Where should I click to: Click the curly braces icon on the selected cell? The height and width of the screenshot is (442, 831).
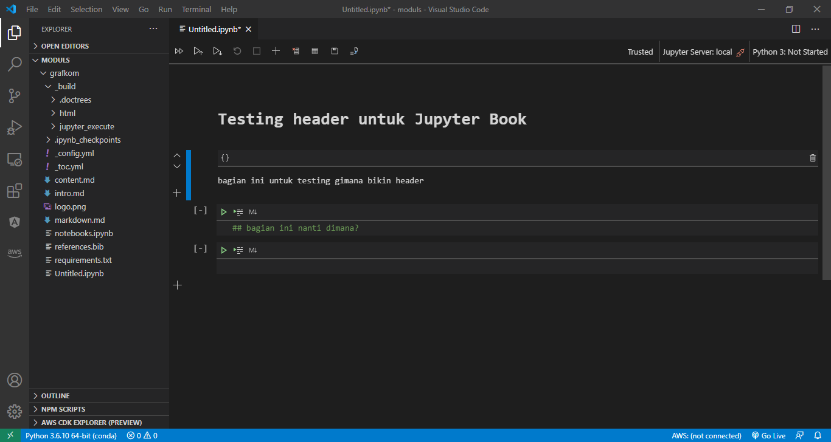(x=225, y=158)
